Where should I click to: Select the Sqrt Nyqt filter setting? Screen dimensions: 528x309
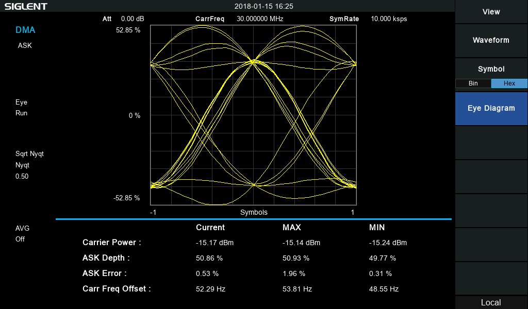(29, 153)
